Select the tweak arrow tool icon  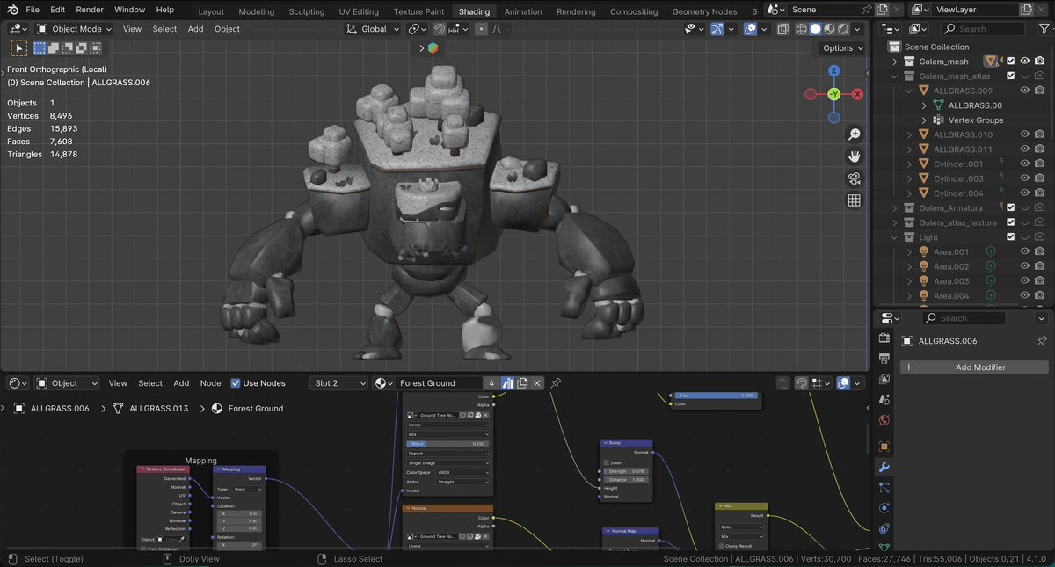click(18, 48)
